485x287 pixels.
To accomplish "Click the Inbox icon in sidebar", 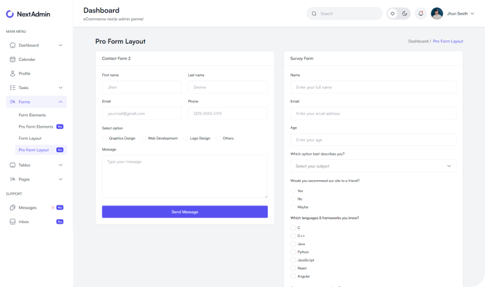I will pyautogui.click(x=13, y=222).
